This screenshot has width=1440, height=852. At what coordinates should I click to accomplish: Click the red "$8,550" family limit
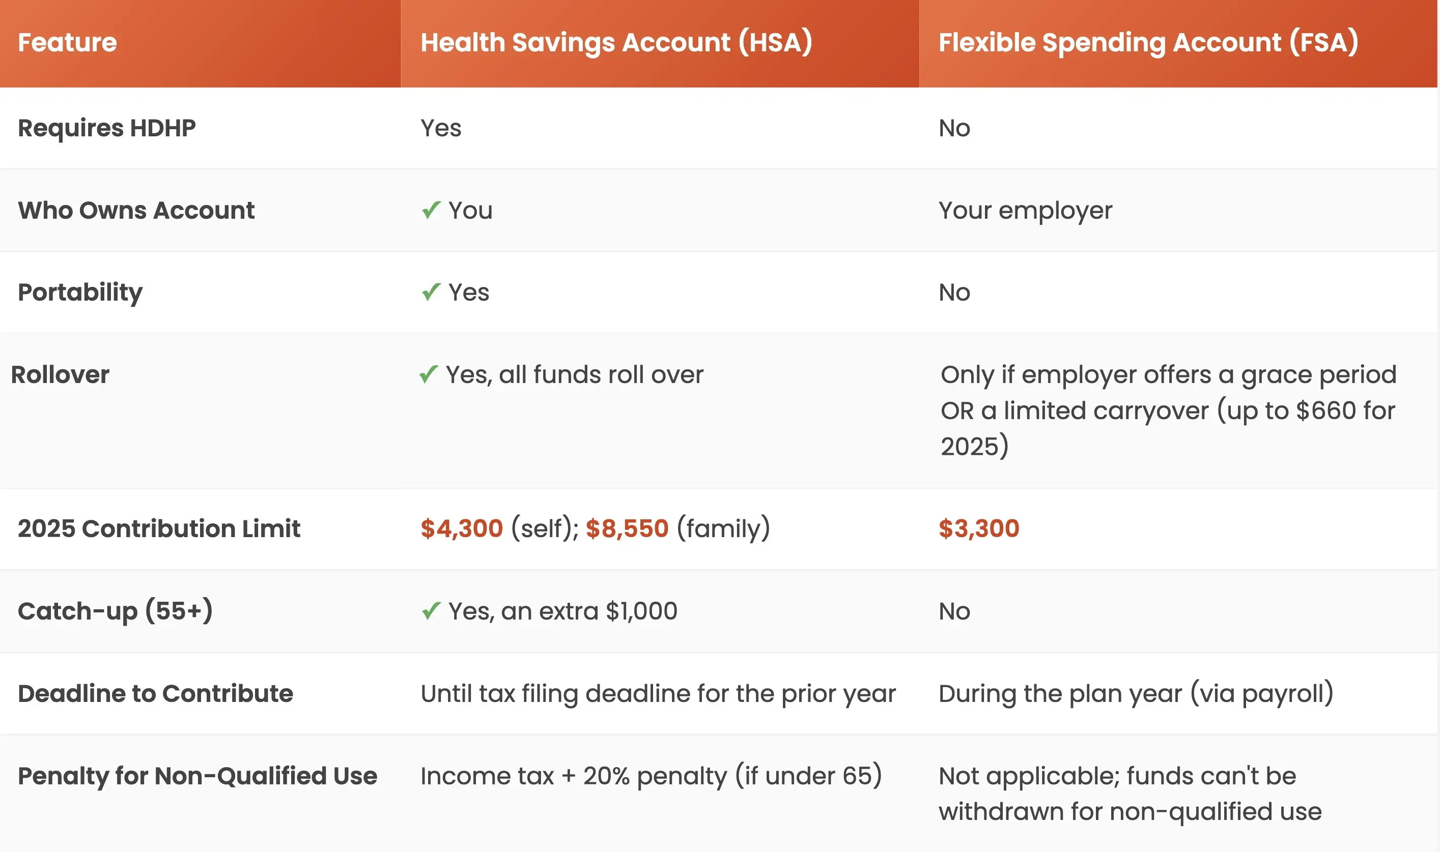[x=627, y=529]
